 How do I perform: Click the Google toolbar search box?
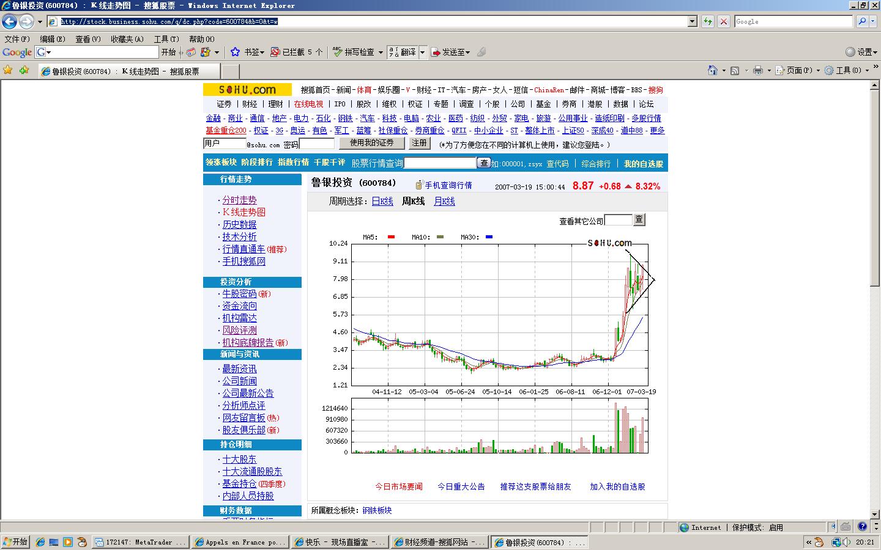97,52
